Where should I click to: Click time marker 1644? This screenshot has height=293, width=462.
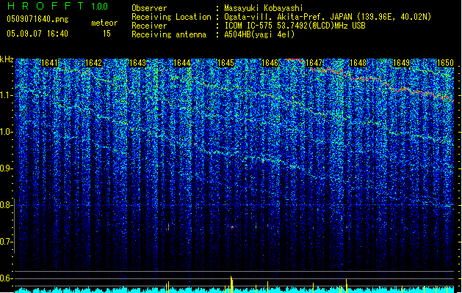[182, 63]
